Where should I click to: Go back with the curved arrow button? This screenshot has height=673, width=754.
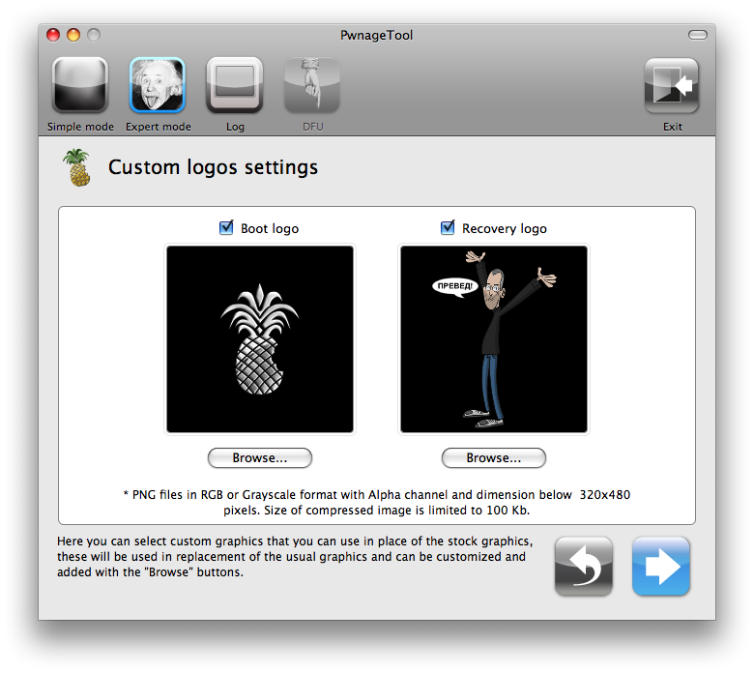click(x=584, y=566)
